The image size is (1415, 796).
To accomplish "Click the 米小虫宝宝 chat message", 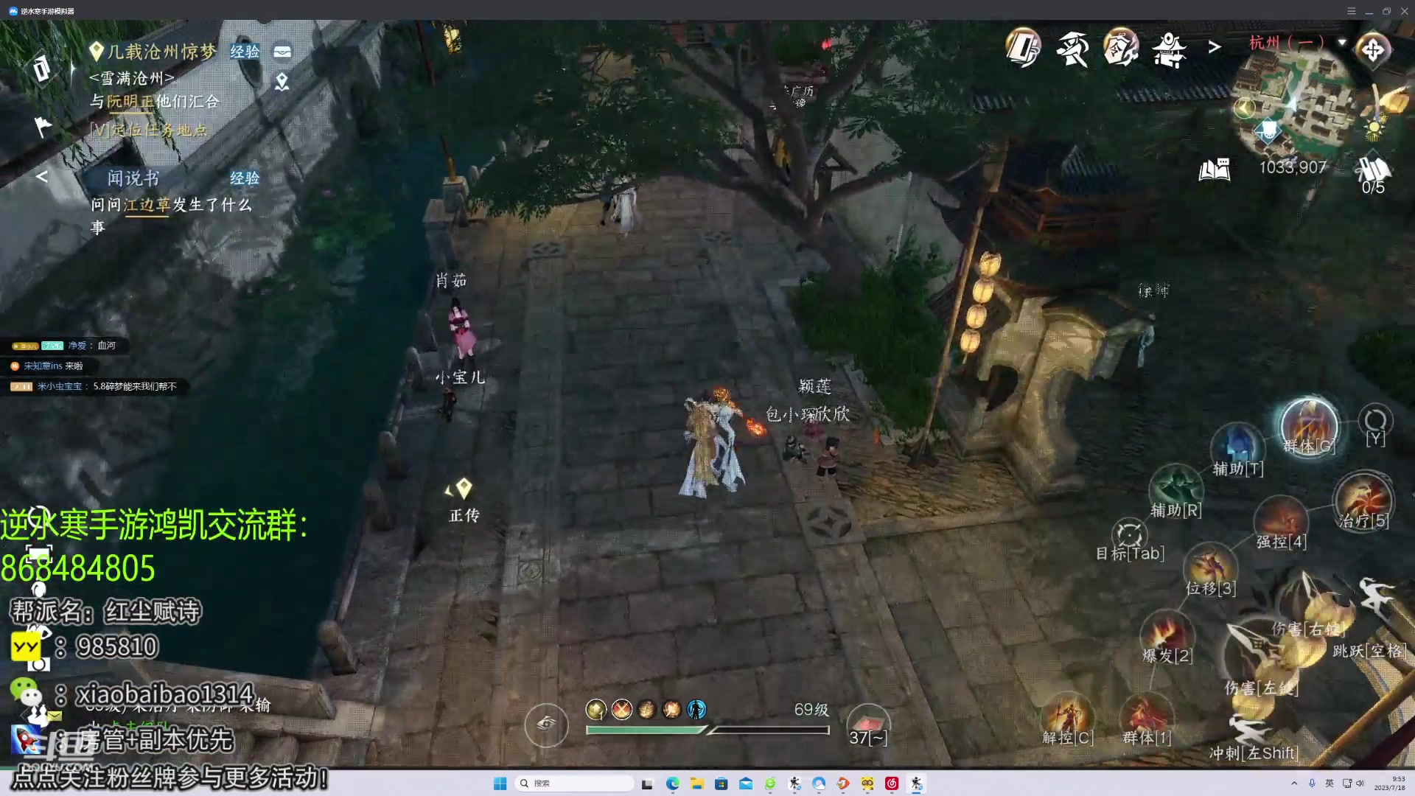I will point(94,386).
